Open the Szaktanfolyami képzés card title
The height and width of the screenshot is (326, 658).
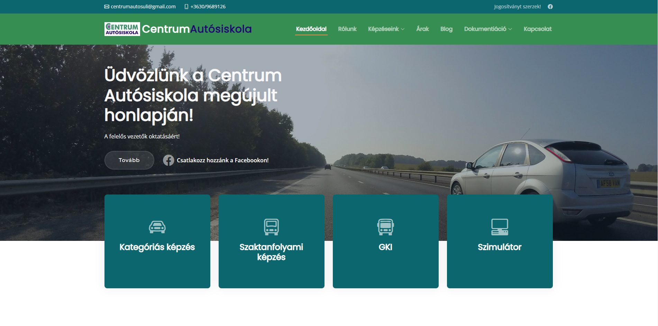(271, 252)
